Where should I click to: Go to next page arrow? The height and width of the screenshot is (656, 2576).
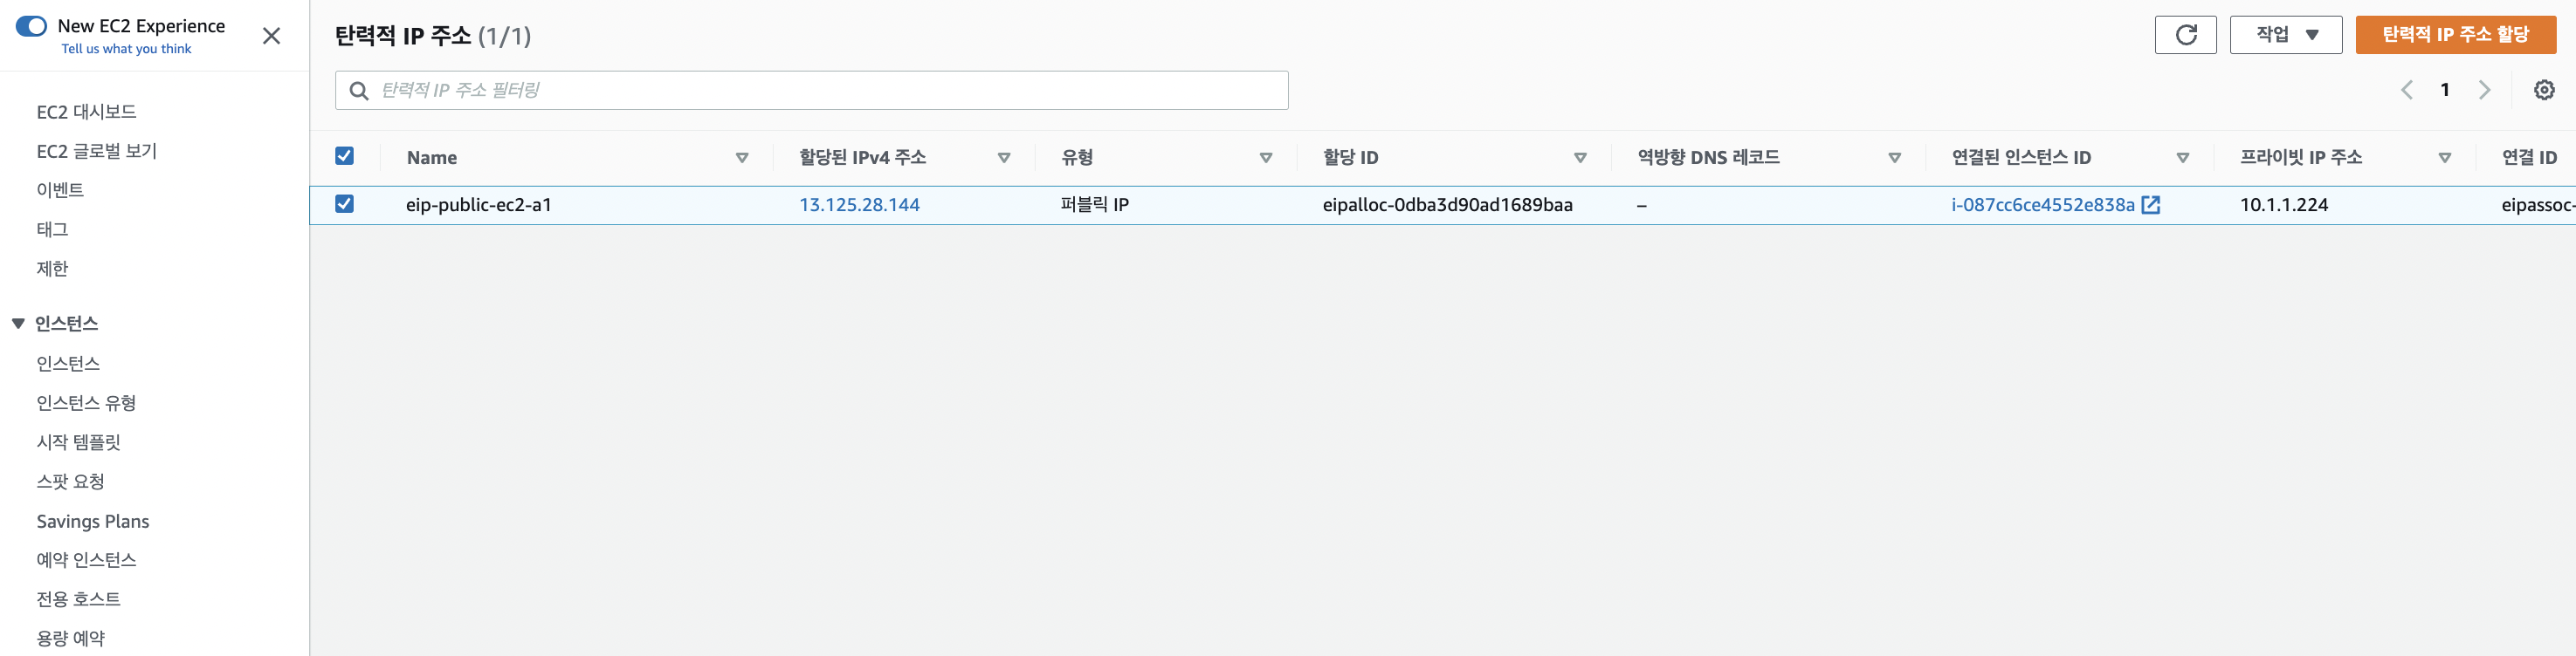click(2484, 90)
